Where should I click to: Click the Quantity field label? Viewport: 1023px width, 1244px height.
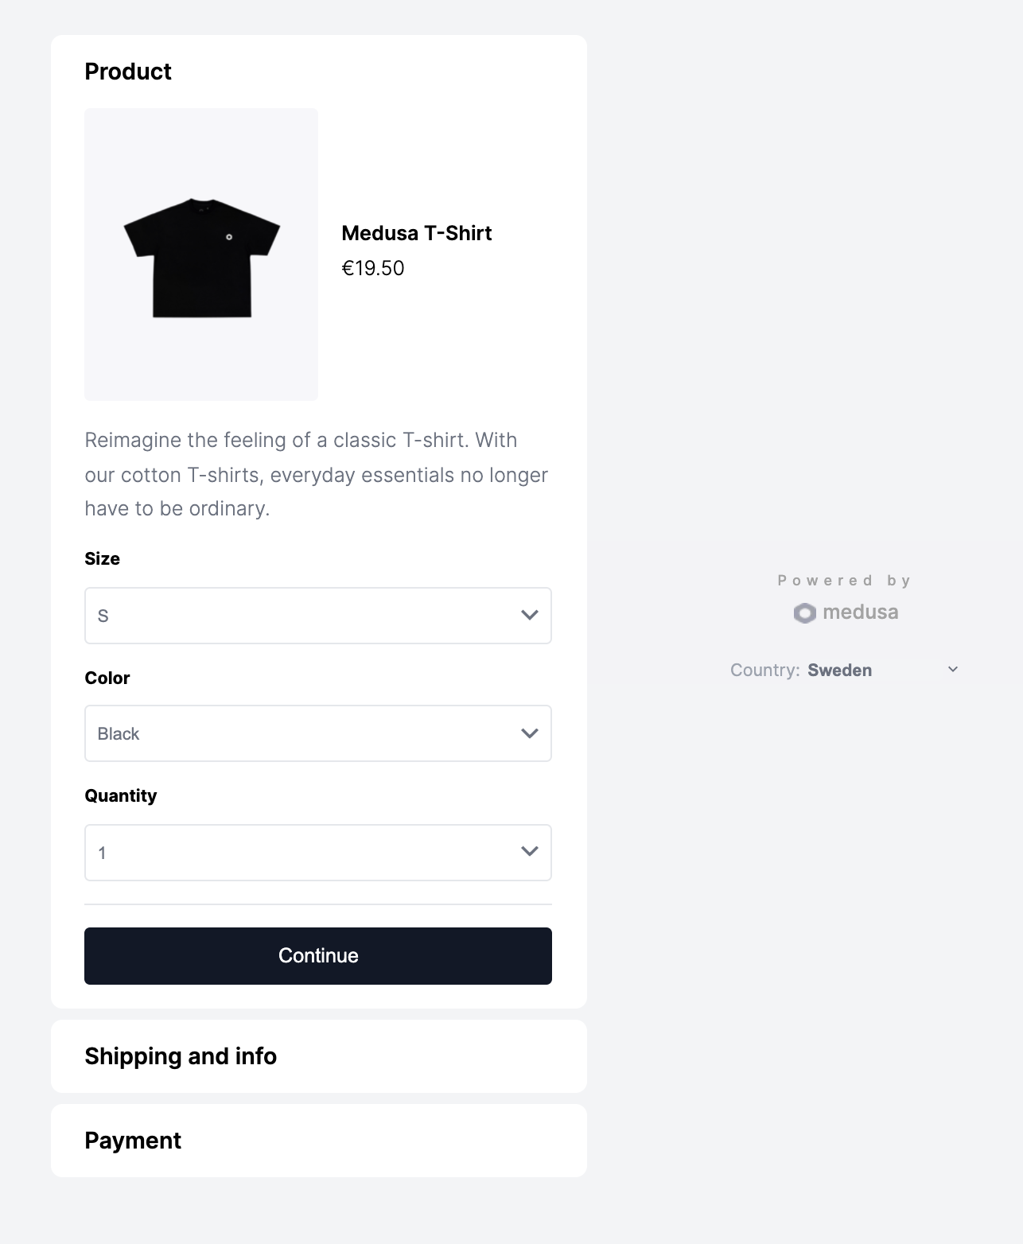[121, 795]
